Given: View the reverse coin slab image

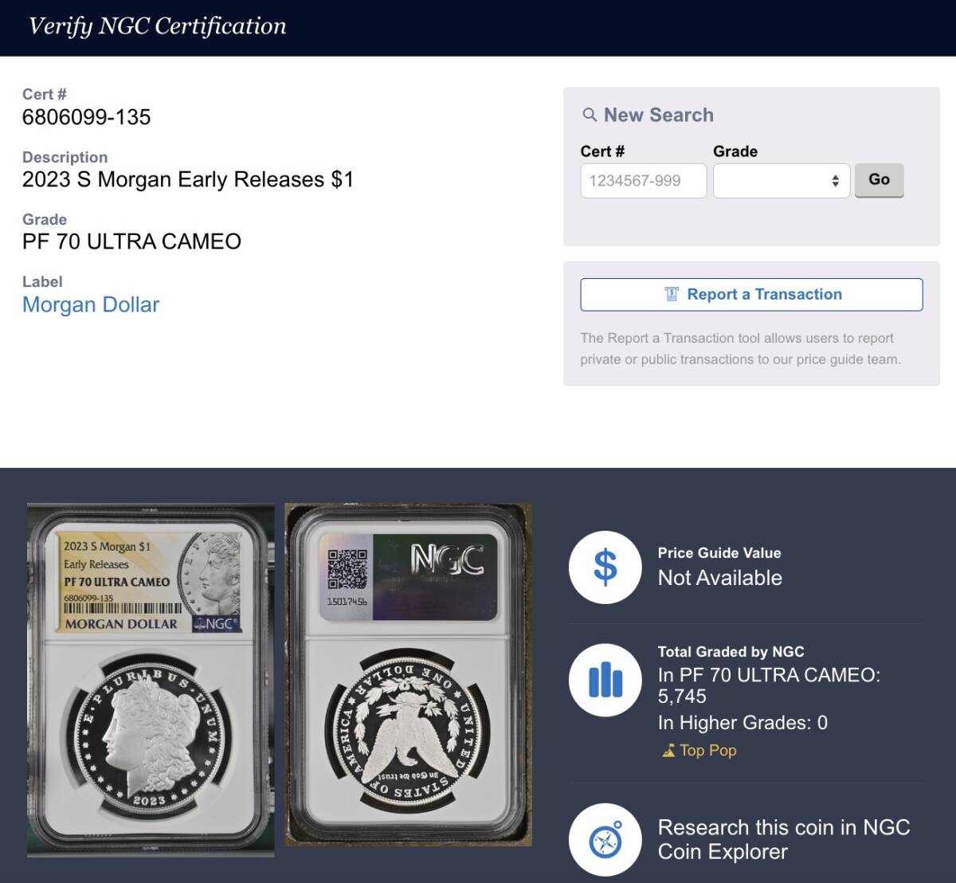Looking at the screenshot, I should tap(409, 674).
